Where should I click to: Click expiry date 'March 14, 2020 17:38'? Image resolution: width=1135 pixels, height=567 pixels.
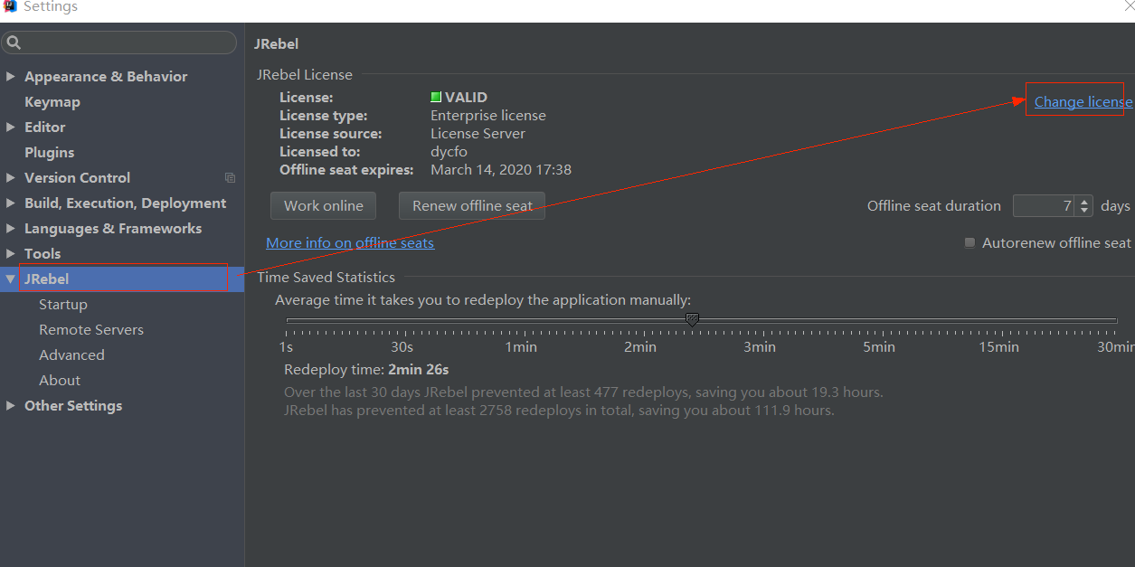pos(501,170)
